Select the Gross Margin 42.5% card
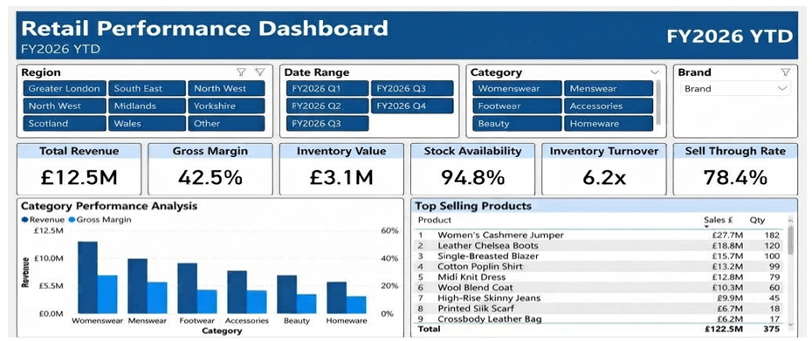 tap(210, 168)
